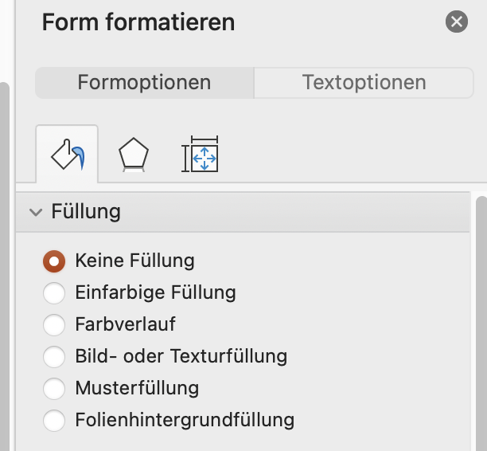Switch to the Formoptionen tab

coord(144,83)
